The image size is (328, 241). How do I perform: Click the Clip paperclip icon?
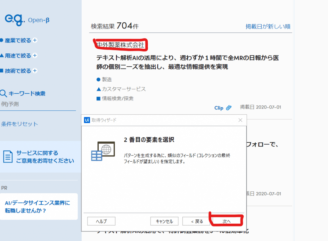coord(228,108)
